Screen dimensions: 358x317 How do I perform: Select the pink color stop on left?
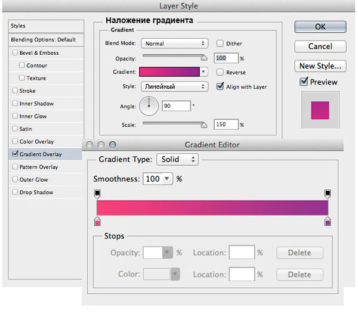97,221
